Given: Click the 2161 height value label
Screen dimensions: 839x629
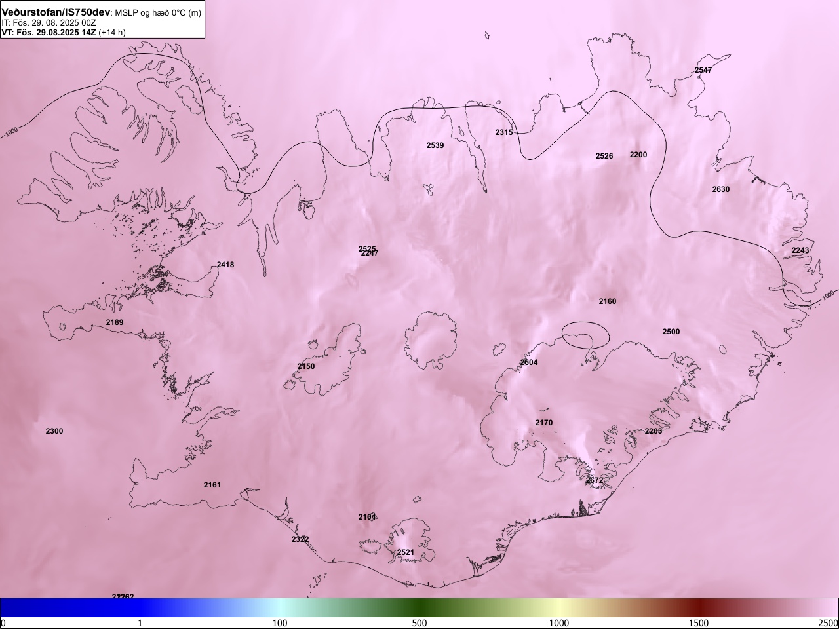Looking at the screenshot, I should click(x=212, y=485).
